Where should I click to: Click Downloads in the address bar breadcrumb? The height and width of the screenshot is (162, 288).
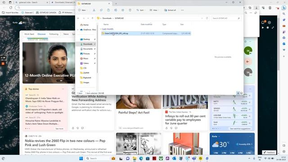107,18
